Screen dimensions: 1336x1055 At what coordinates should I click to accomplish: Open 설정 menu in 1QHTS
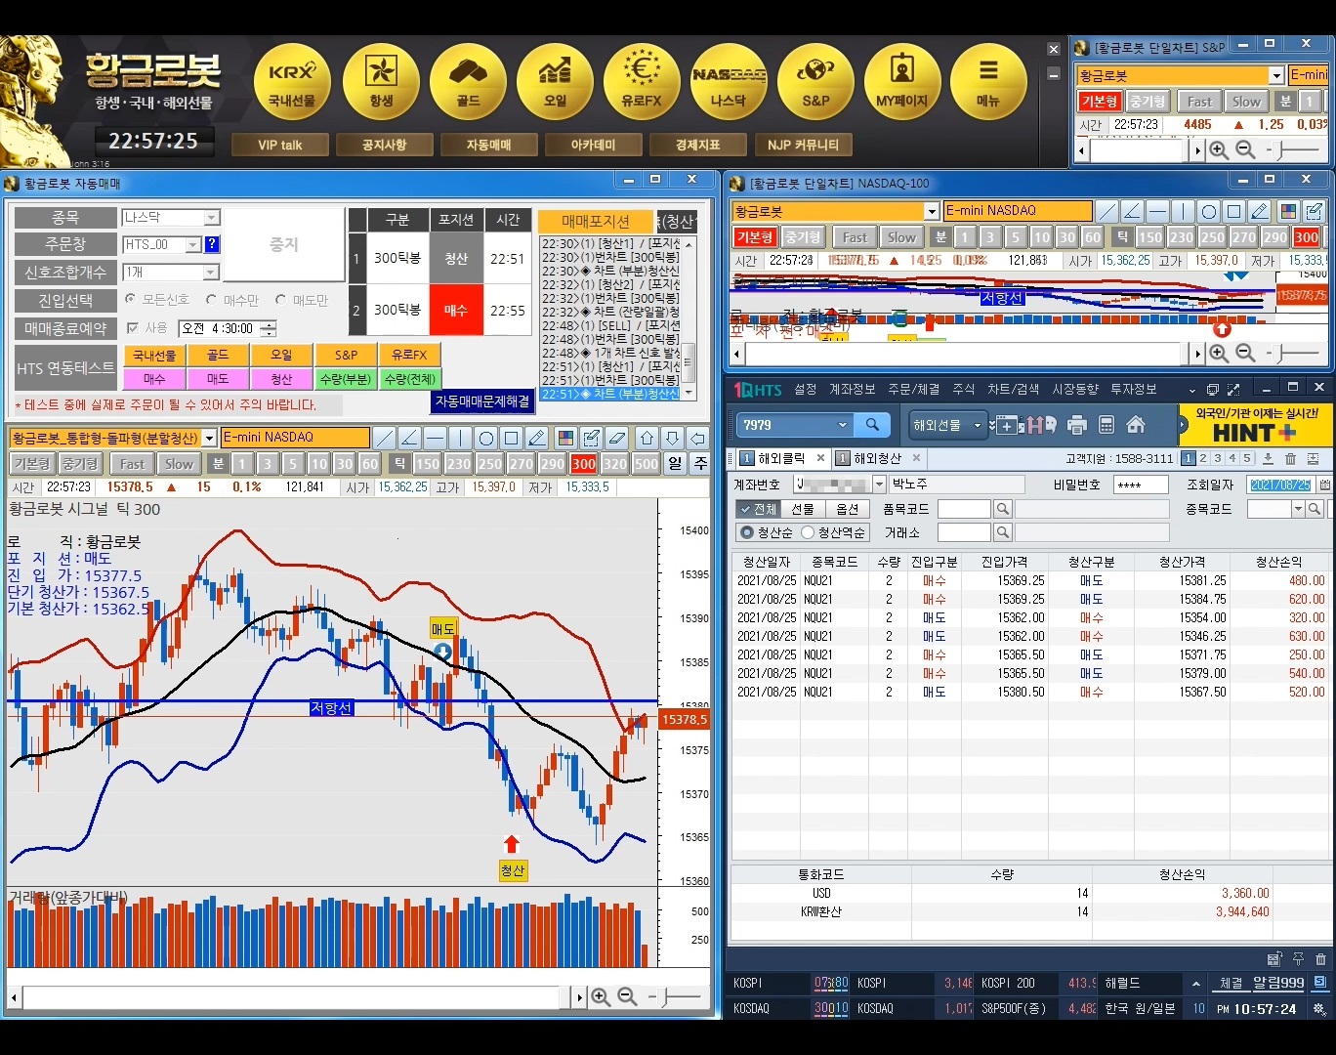(x=805, y=389)
